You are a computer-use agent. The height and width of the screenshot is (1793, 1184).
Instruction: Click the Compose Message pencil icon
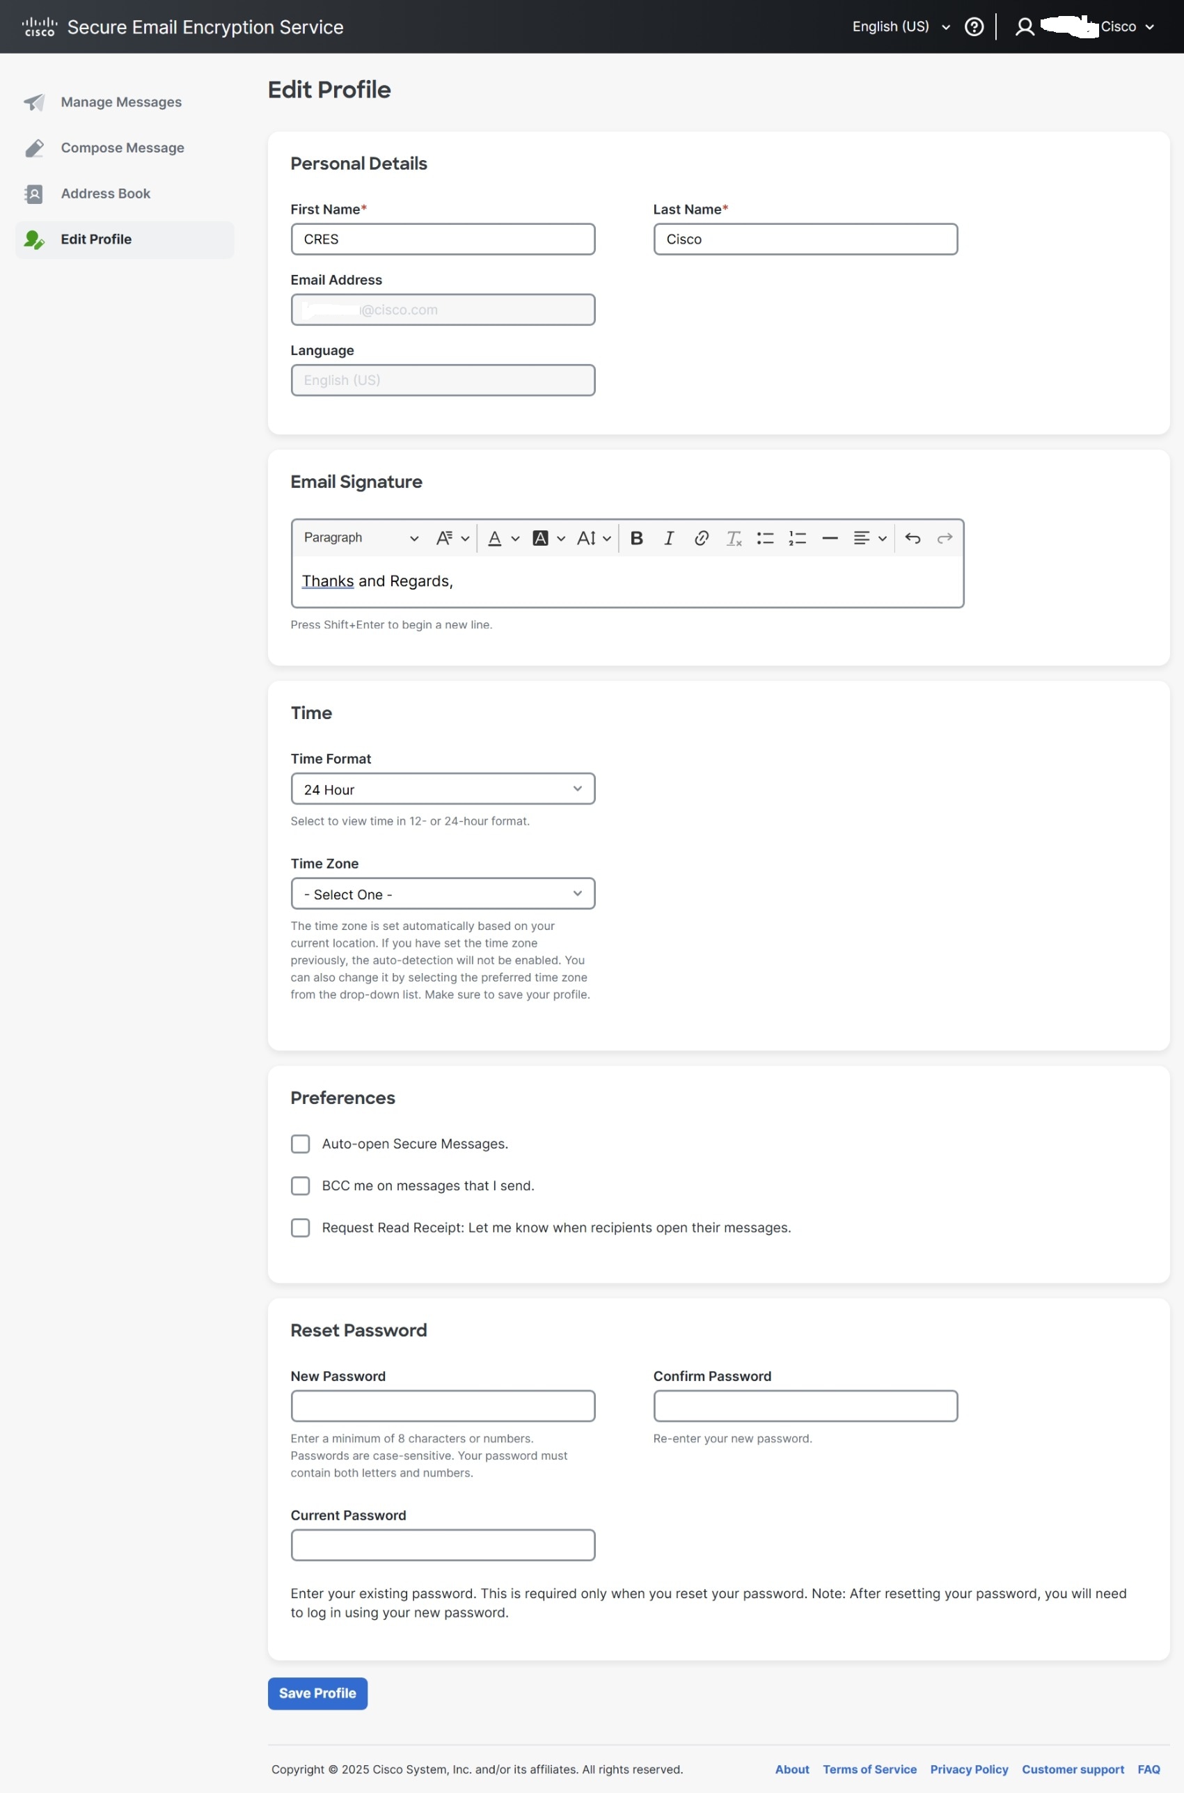[x=35, y=148]
